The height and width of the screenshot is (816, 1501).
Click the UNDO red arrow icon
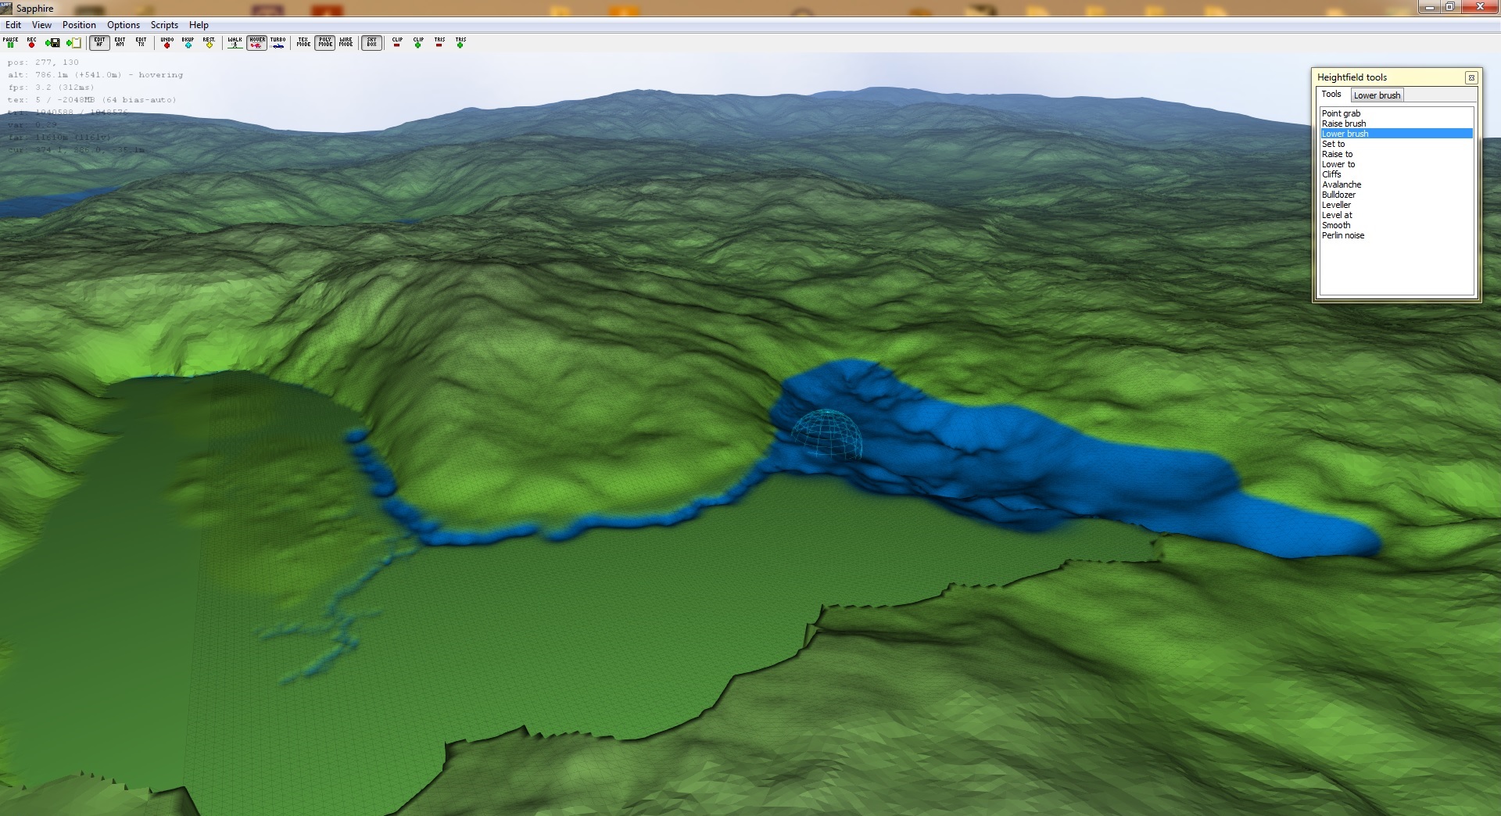click(167, 43)
